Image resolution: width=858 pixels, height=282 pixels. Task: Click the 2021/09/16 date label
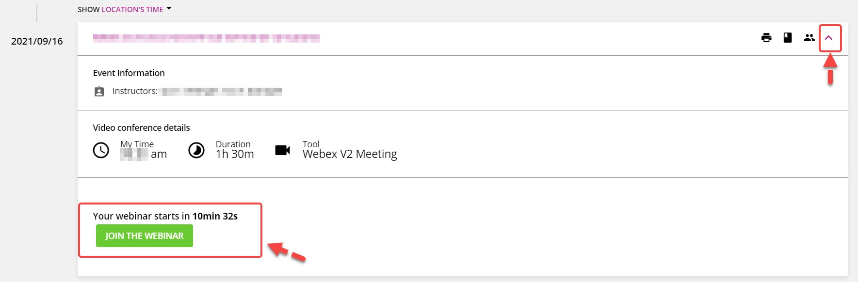click(37, 41)
